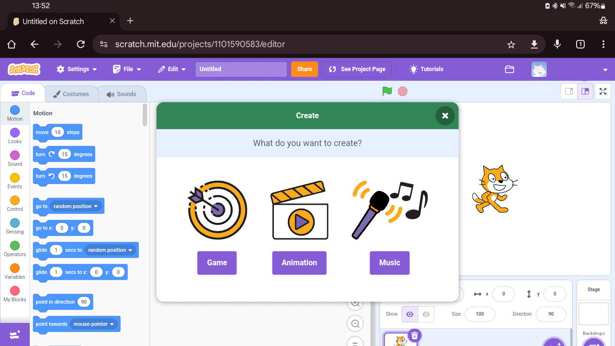Open the mouse-pointer dropdown in point towards

pos(94,324)
